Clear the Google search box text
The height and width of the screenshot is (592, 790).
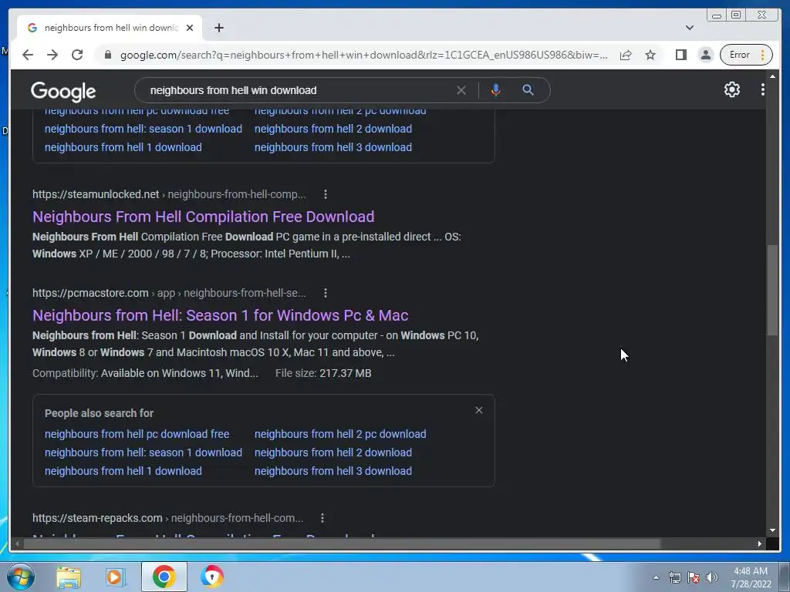click(461, 90)
